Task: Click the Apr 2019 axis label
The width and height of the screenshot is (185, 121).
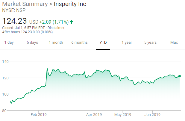Action: tap(94, 114)
